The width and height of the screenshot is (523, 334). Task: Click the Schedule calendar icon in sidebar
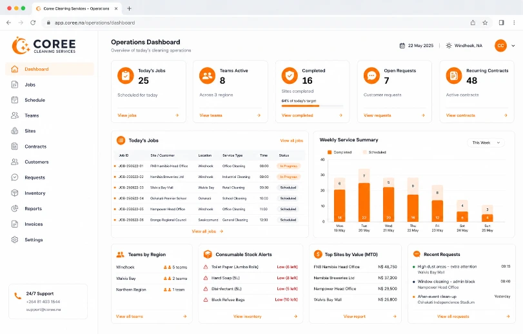click(15, 100)
